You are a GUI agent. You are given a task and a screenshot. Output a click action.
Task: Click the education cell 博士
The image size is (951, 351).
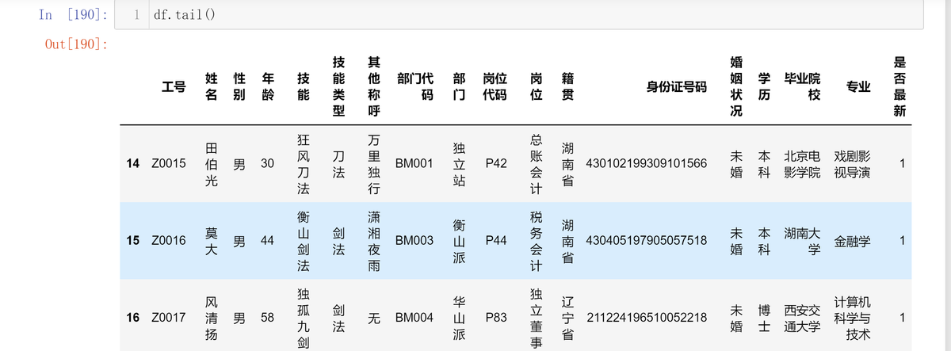764,318
